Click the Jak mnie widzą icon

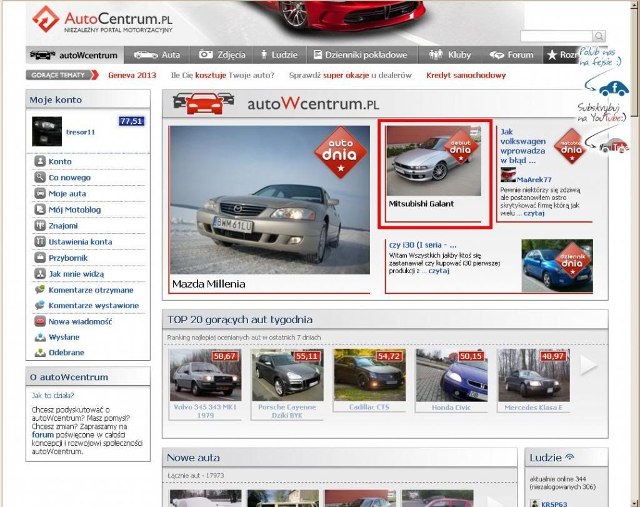tap(39, 273)
